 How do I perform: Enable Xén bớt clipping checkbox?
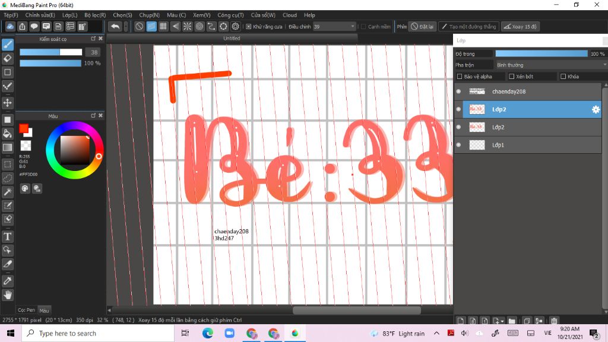511,77
